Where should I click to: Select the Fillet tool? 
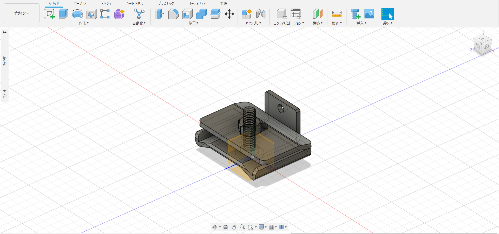[x=173, y=14]
